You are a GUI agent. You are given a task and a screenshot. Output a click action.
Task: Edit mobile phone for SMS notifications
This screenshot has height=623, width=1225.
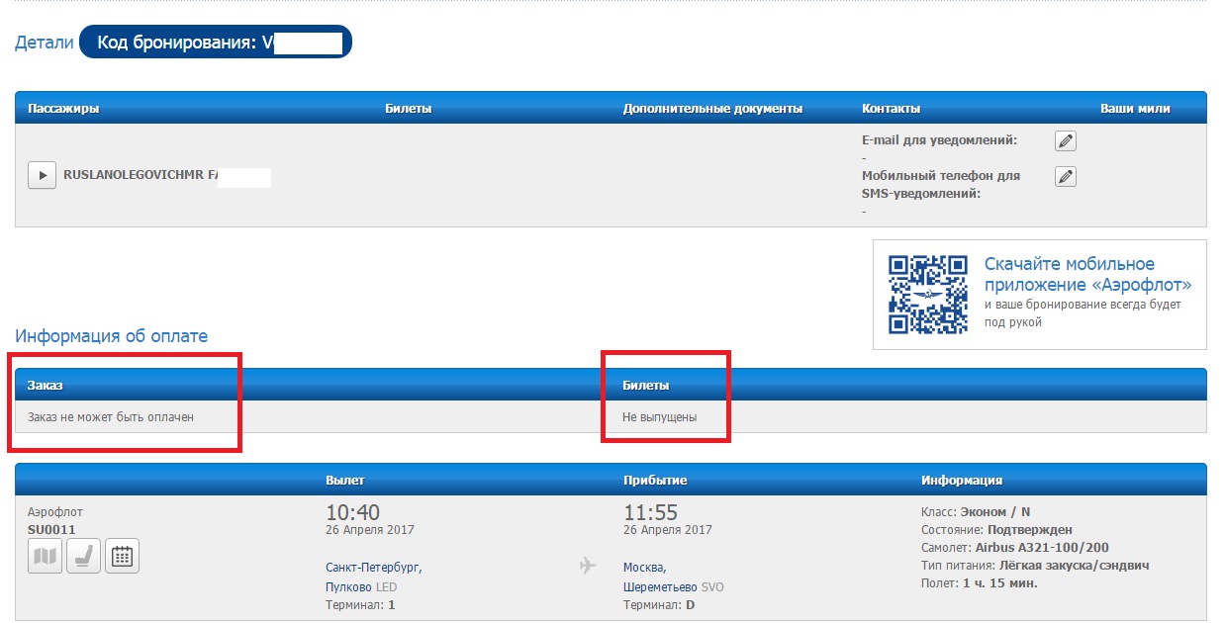pyautogui.click(x=1065, y=177)
